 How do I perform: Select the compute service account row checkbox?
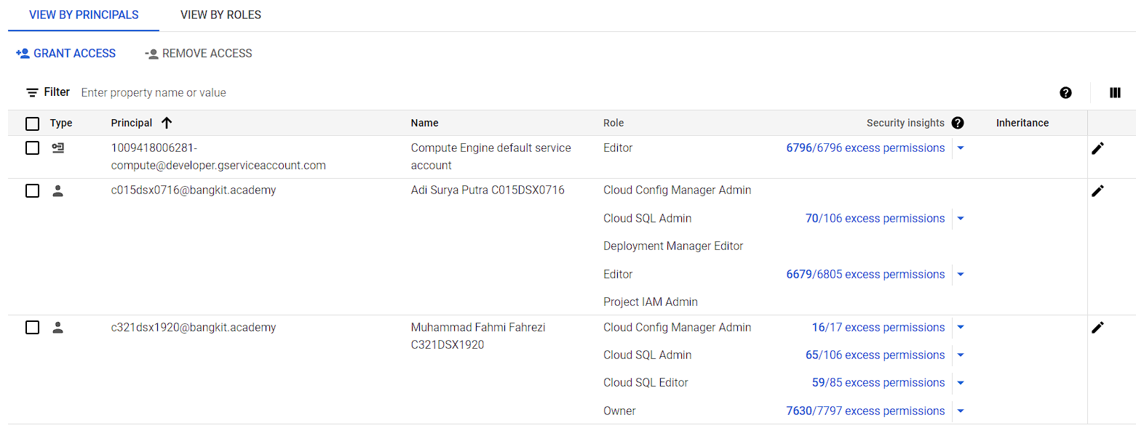(x=32, y=148)
